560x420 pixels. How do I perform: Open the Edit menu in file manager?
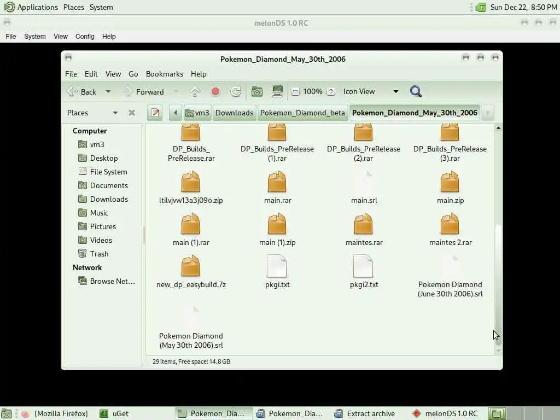coord(91,74)
